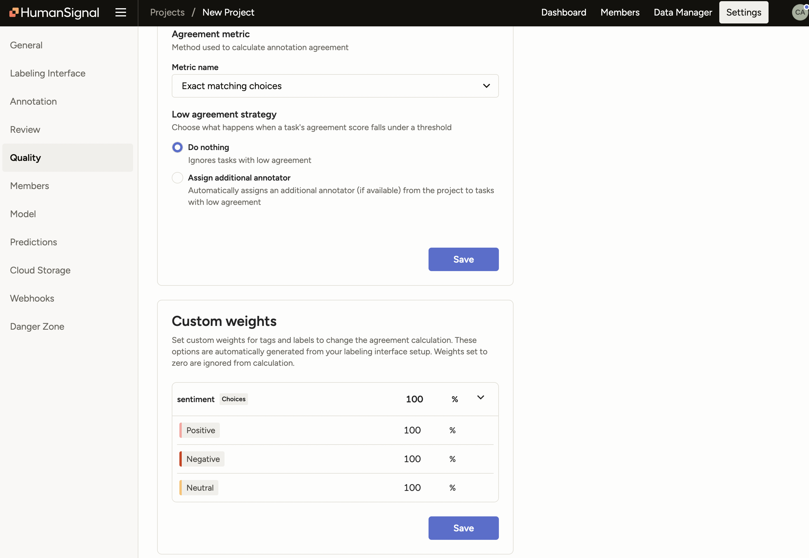Open the hamburger navigation menu

point(120,12)
